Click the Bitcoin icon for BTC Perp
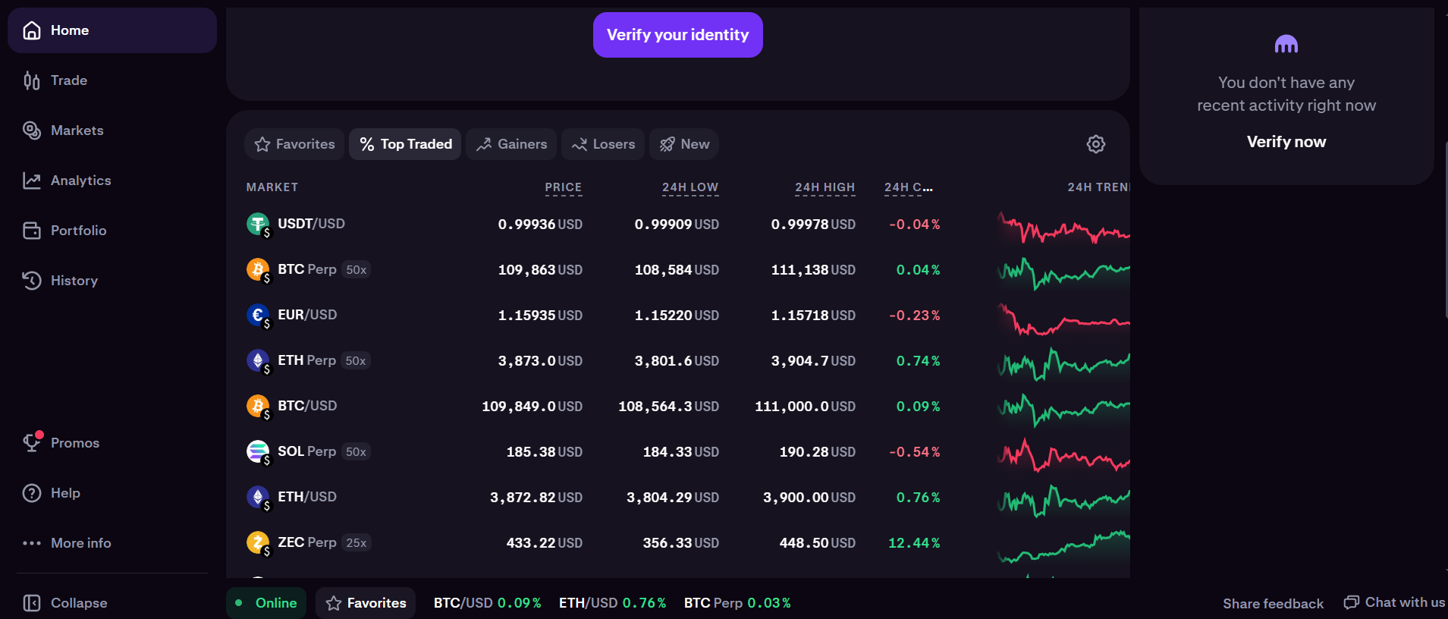 point(257,269)
